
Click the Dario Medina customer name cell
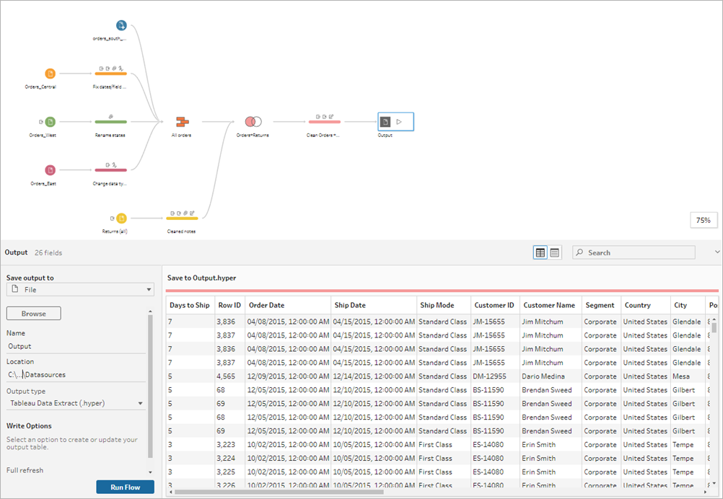click(x=551, y=376)
